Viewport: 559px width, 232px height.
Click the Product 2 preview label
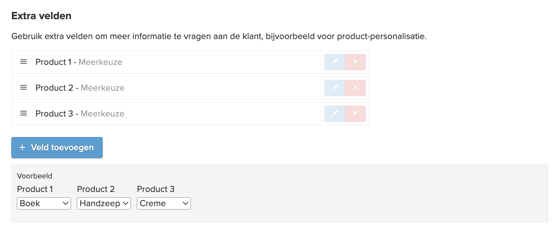tap(96, 189)
